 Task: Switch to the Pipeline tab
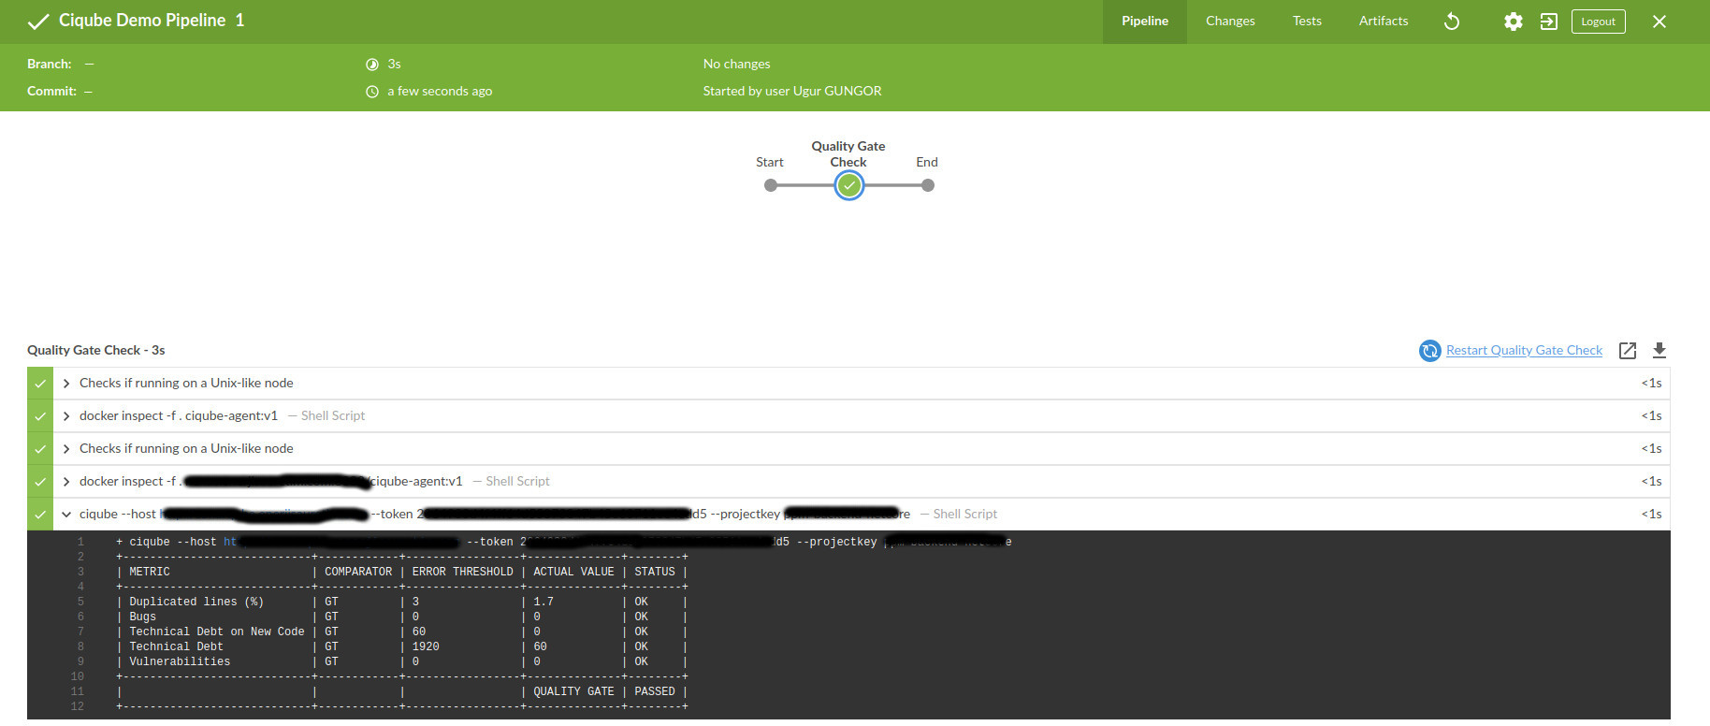[1145, 22]
